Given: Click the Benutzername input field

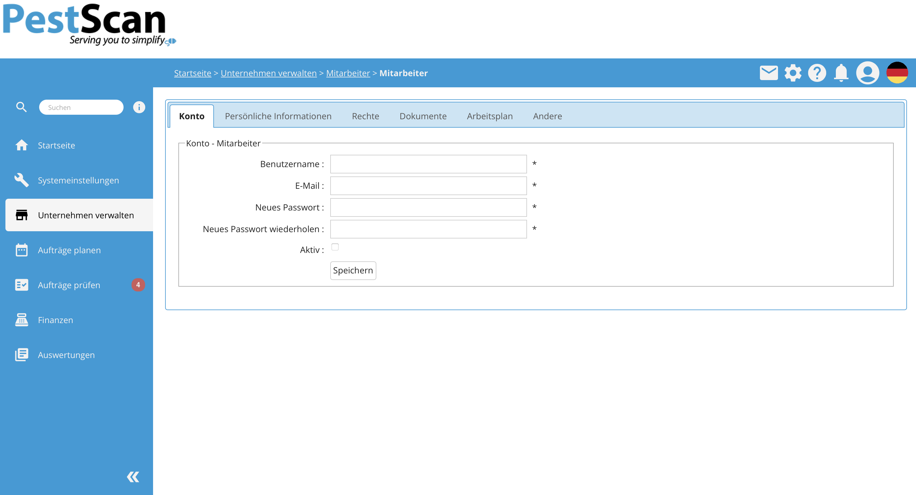Looking at the screenshot, I should coord(428,164).
